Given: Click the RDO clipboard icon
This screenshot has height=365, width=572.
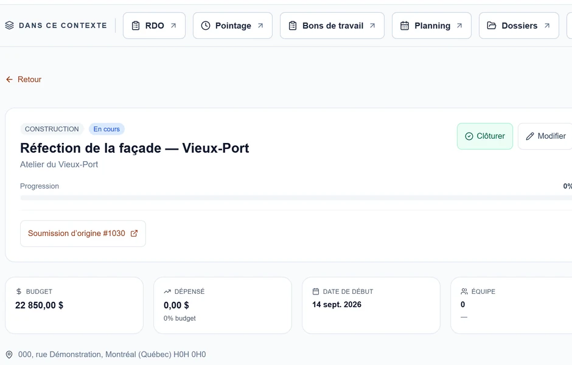Looking at the screenshot, I should (x=136, y=26).
